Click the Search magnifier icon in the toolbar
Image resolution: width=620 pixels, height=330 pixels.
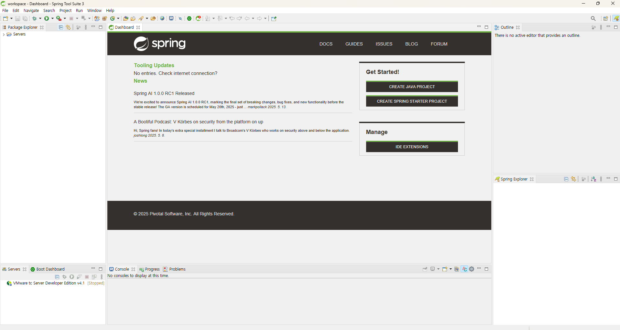click(x=593, y=18)
